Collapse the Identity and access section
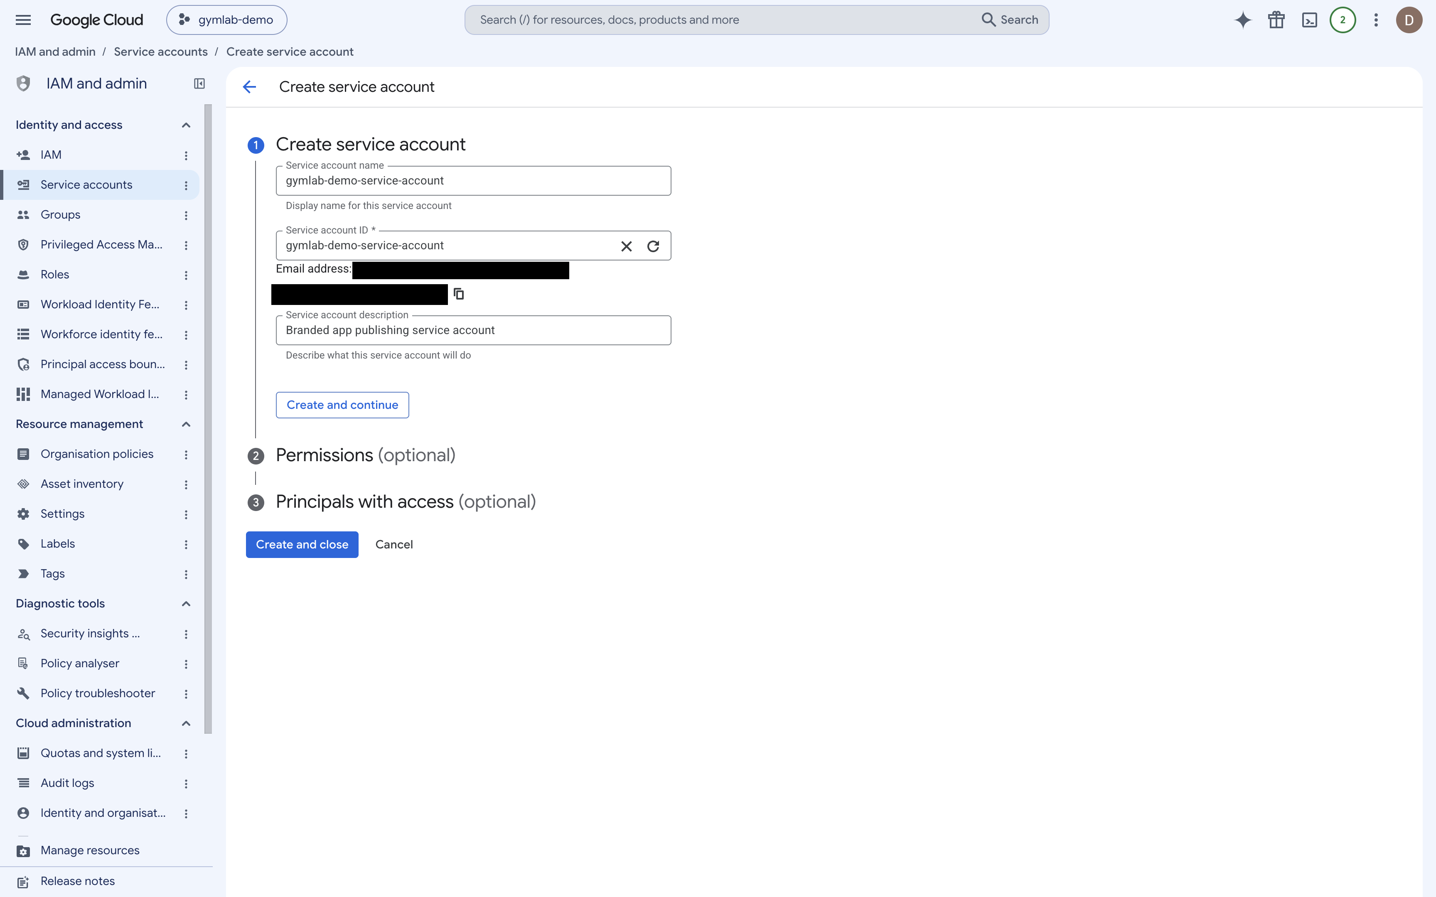Viewport: 1436px width, 897px height. (186, 125)
